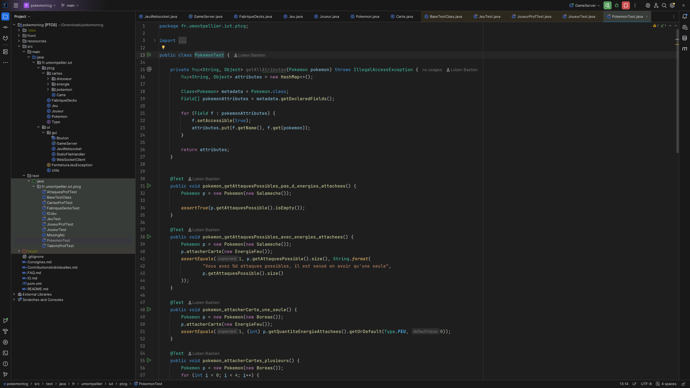Open the main branch dropdown
Image resolution: width=690 pixels, height=388 pixels.
click(70, 5)
